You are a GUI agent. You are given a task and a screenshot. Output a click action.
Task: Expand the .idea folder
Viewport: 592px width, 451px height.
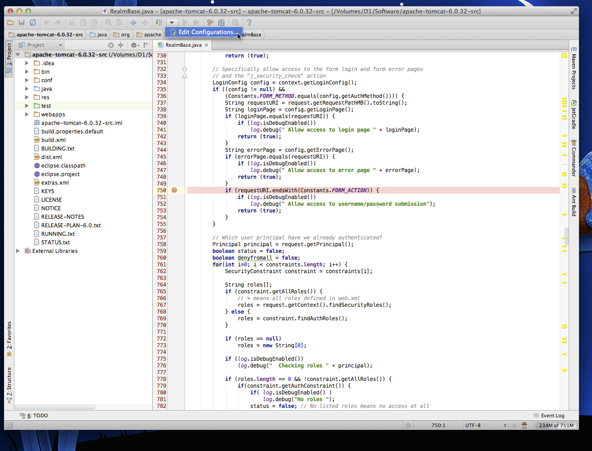(x=27, y=63)
